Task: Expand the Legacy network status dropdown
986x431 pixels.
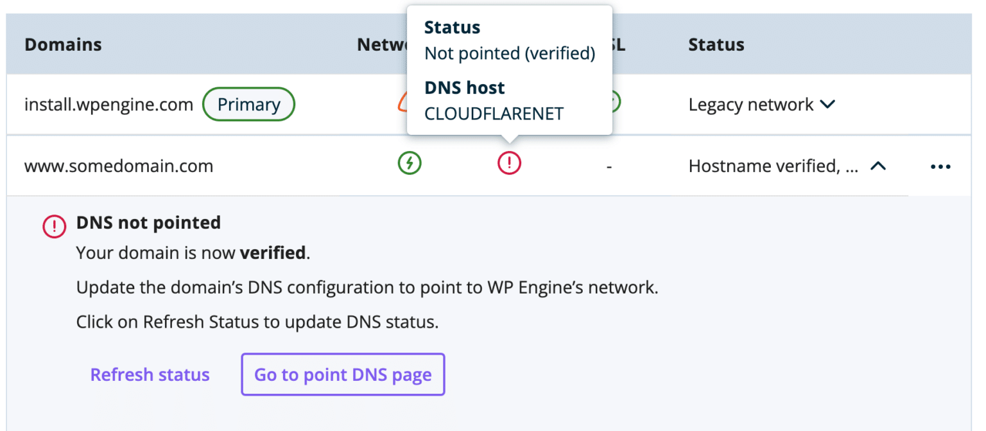Action: [x=828, y=104]
